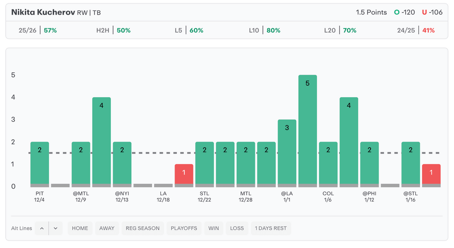Viewport: 454px width, 248px height.
Task: Select the L5 60% split
Action: click(189, 30)
